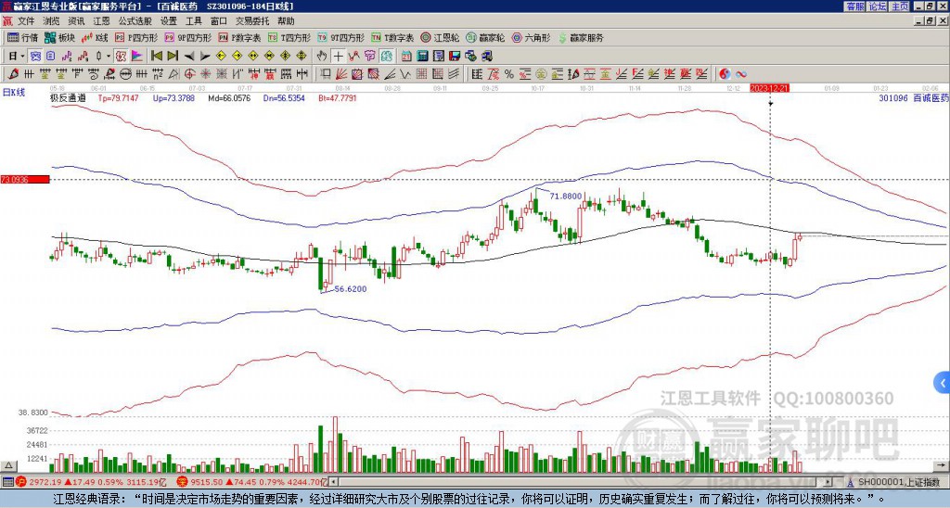Click the yellow diamond left-arrow icon

tap(221, 57)
